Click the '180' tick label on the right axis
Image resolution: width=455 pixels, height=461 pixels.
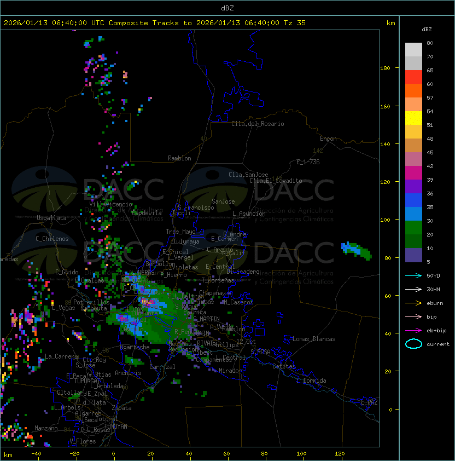(385, 68)
